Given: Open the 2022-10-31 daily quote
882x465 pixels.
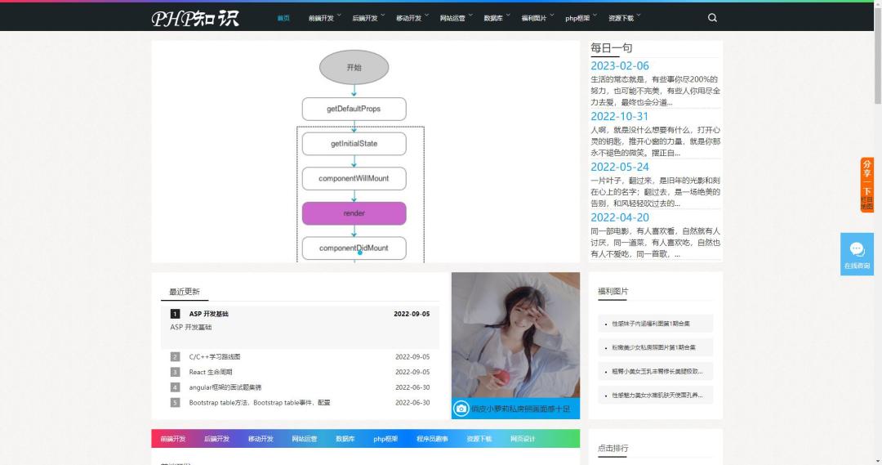Looking at the screenshot, I should point(620,117).
